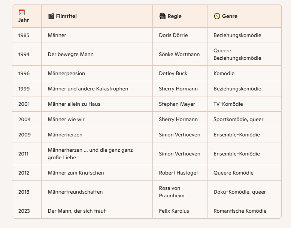
Task: Select the Romantische Komödie genre cell
Action: coord(240,211)
